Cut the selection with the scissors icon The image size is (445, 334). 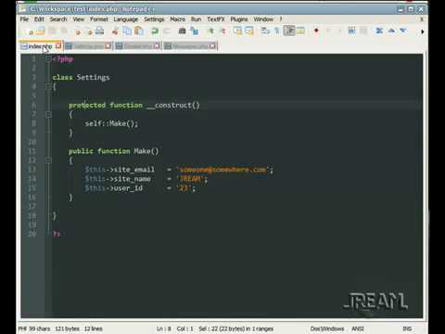[115, 31]
